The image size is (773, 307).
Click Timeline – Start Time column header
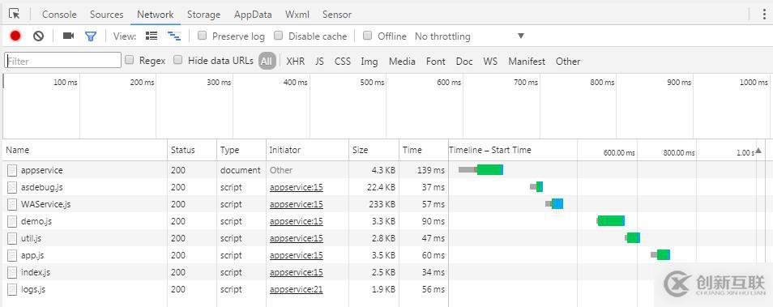pos(490,150)
